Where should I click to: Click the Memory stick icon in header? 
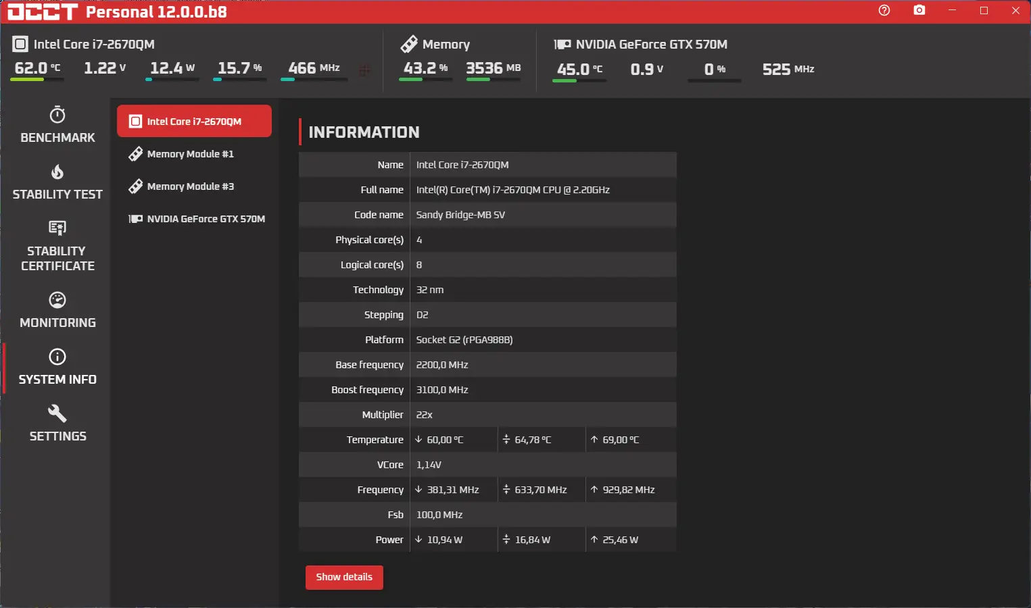coord(409,44)
